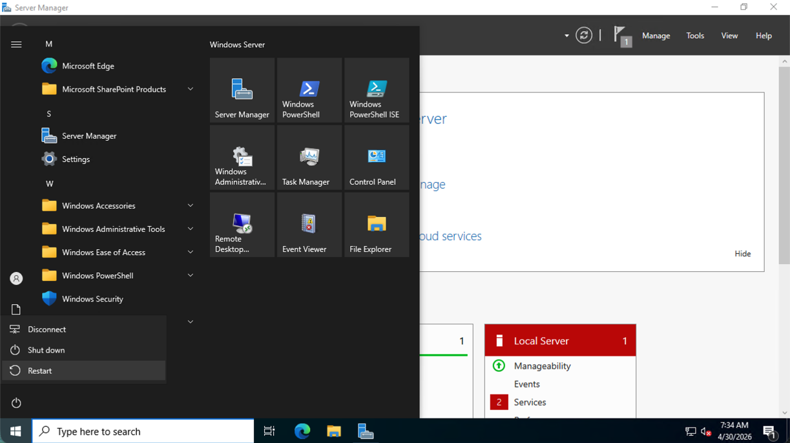Open the Remote Desktop Connection tile

coord(242,225)
